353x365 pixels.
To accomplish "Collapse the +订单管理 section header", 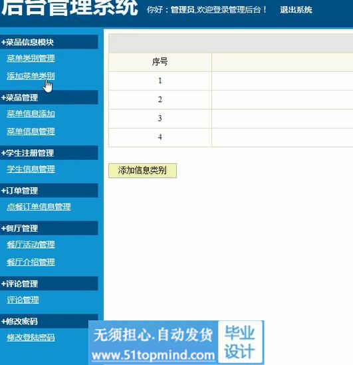I will [x=49, y=190].
